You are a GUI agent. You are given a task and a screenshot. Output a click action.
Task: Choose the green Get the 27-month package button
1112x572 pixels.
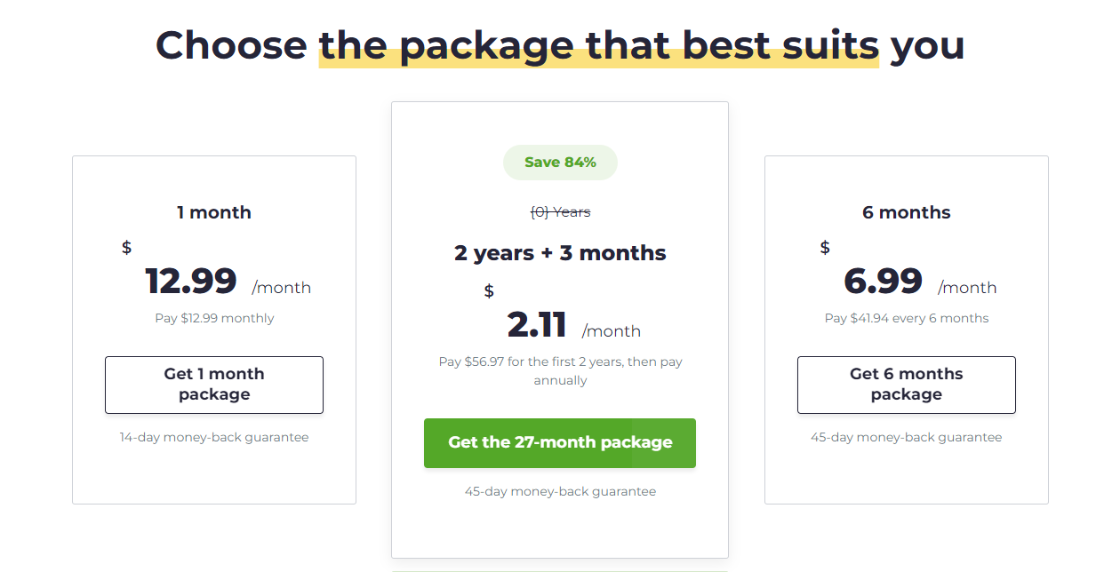coord(560,443)
